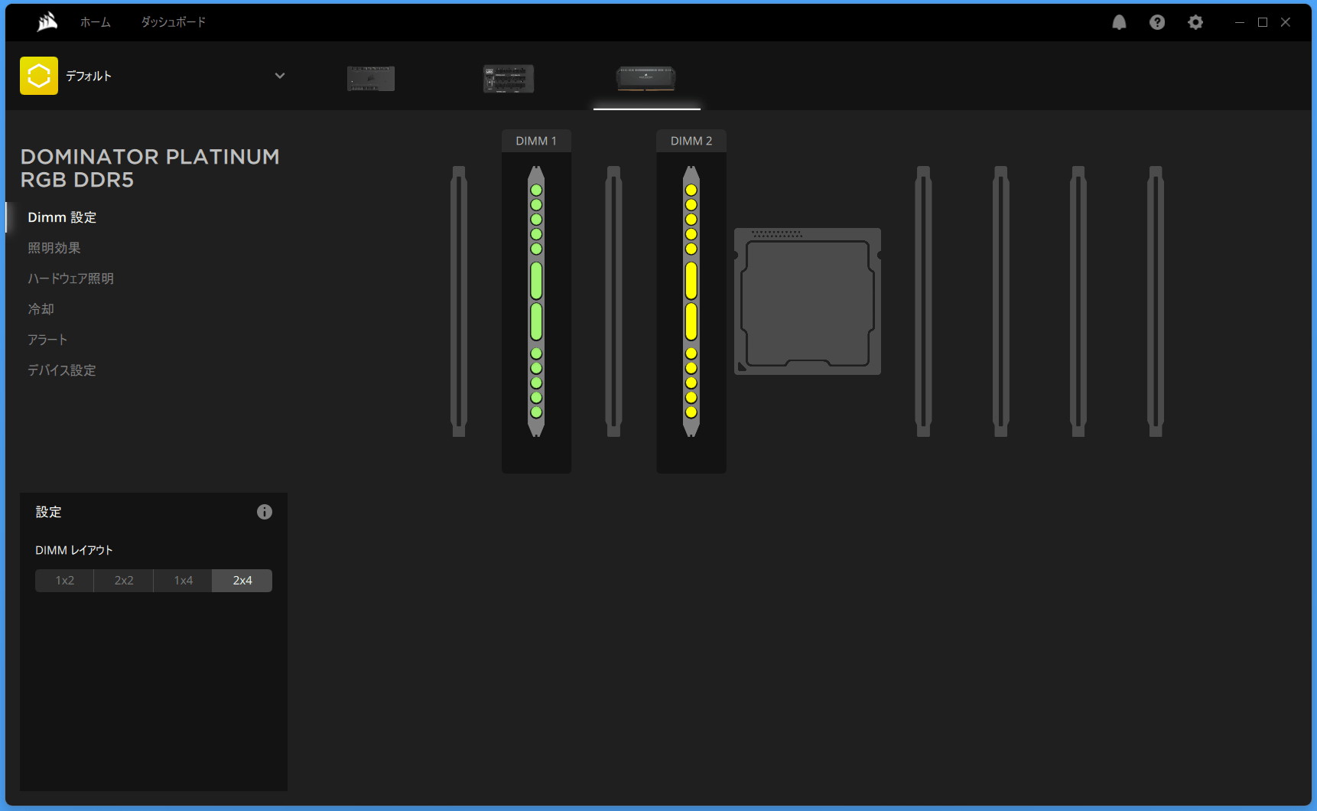Click the DIMM 2 label
The image size is (1317, 811).
click(691, 141)
